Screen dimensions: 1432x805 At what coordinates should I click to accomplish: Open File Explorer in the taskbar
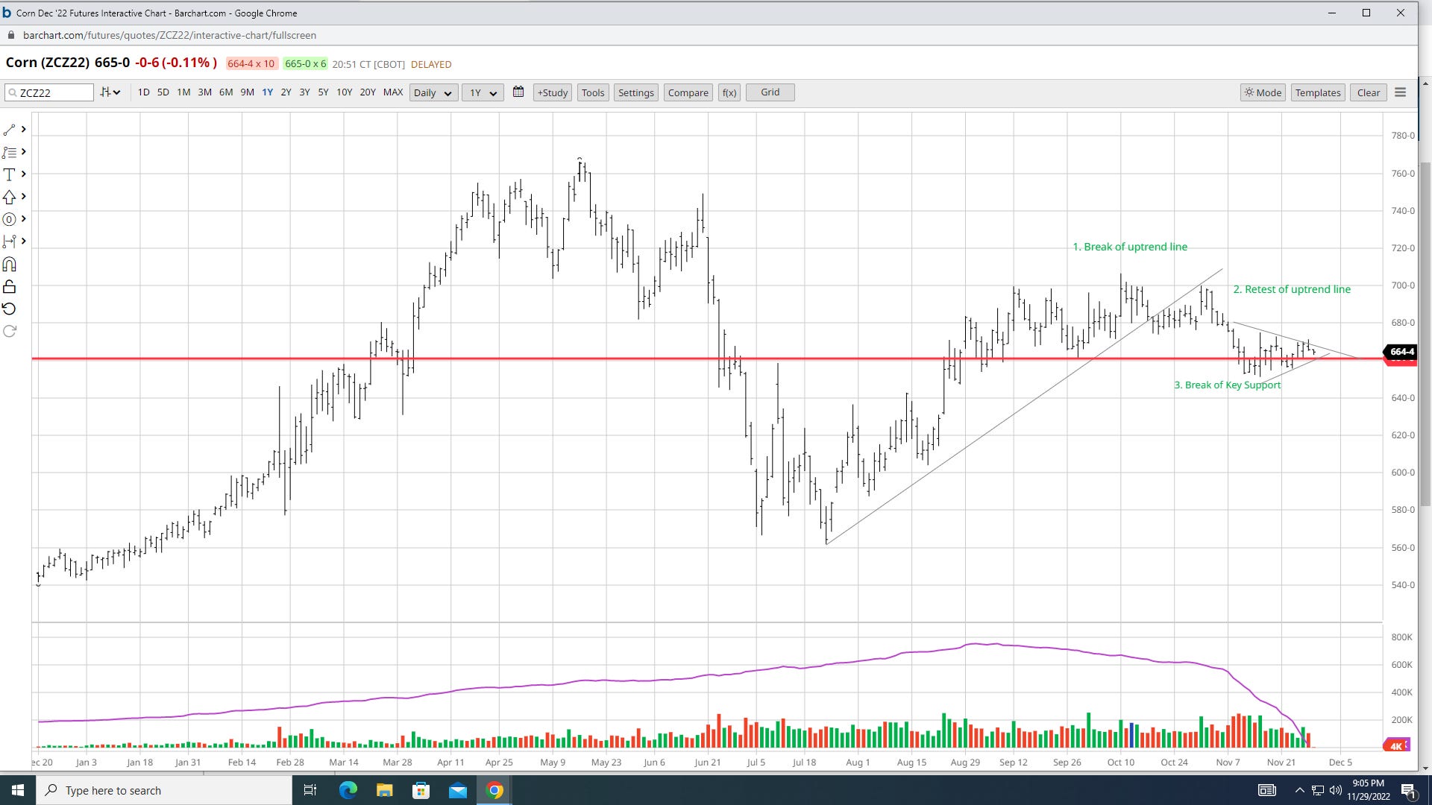pyautogui.click(x=384, y=790)
